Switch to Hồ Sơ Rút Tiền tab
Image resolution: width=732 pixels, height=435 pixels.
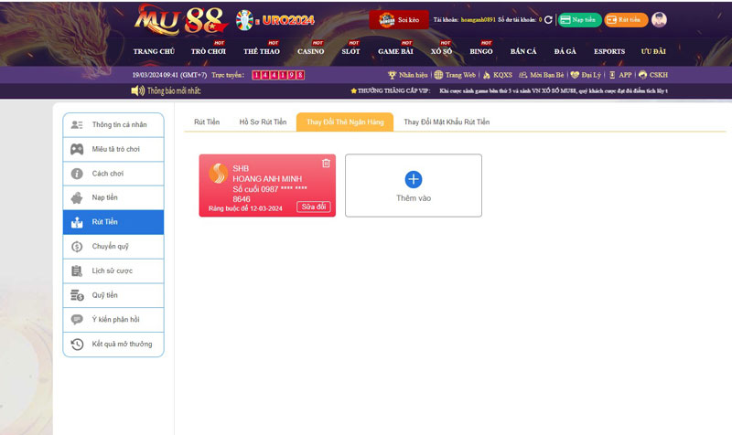(x=263, y=122)
